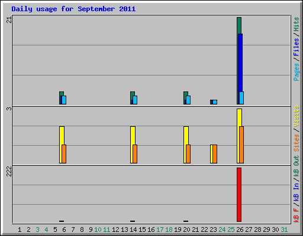The width and height of the screenshot is (303, 236).
Task: Click day label "14" on the x-axis
Action: (133, 230)
